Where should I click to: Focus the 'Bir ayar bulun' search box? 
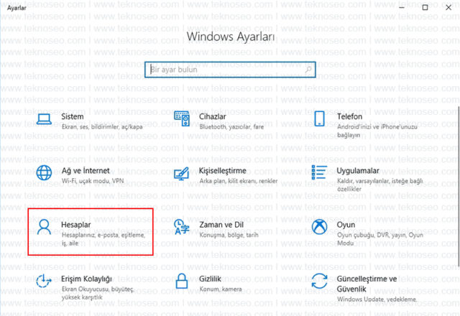tap(230, 70)
